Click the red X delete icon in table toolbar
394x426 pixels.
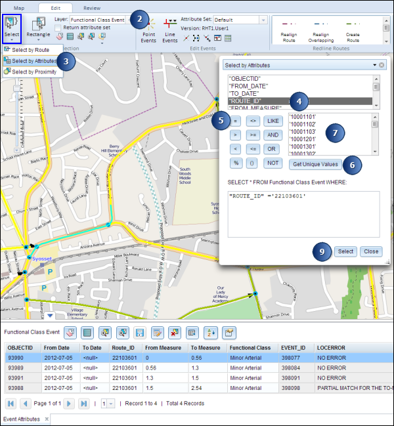(174, 334)
